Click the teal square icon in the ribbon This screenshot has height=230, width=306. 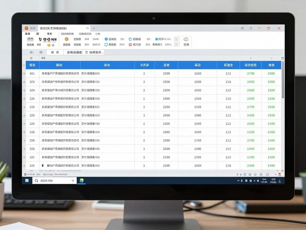click(x=157, y=39)
